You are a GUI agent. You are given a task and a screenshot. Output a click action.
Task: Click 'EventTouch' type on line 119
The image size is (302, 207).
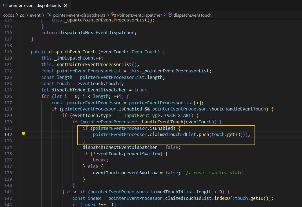coord(145,52)
